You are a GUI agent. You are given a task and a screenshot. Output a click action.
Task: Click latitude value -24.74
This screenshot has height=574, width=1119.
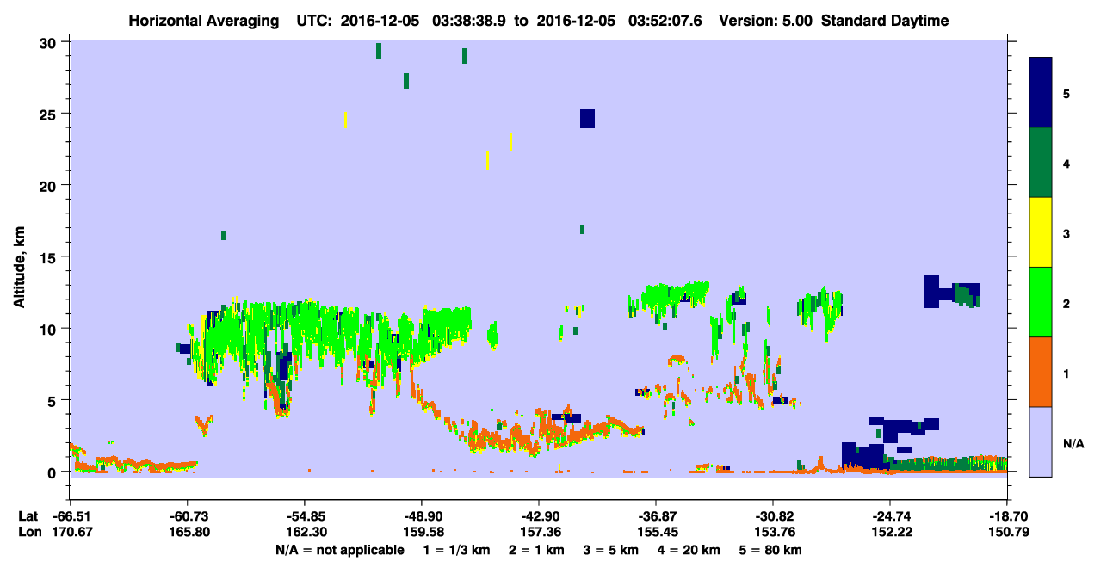click(889, 516)
